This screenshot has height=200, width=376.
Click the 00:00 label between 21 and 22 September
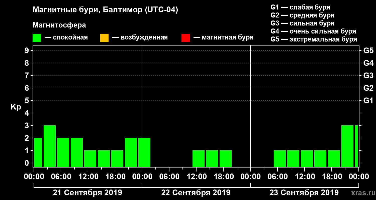click(142, 177)
